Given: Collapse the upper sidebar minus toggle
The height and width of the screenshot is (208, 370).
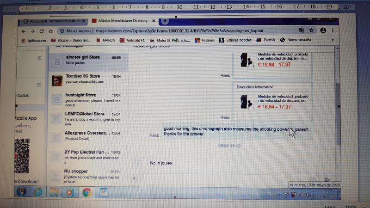Looking at the screenshot, I should [39, 58].
